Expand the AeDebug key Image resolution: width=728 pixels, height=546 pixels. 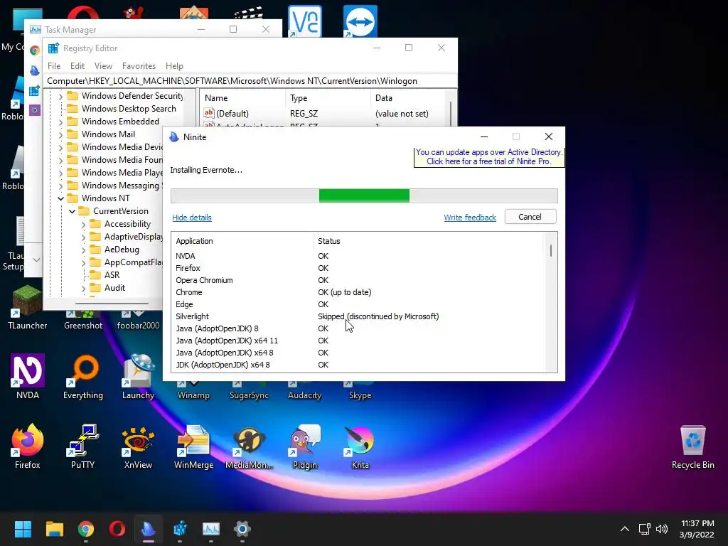pyautogui.click(x=84, y=250)
